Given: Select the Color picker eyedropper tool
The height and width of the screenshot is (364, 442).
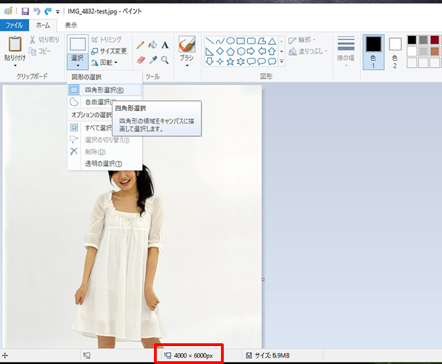Looking at the screenshot, I should (153, 60).
